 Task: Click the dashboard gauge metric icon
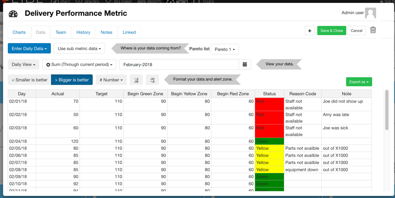[x=13, y=14]
